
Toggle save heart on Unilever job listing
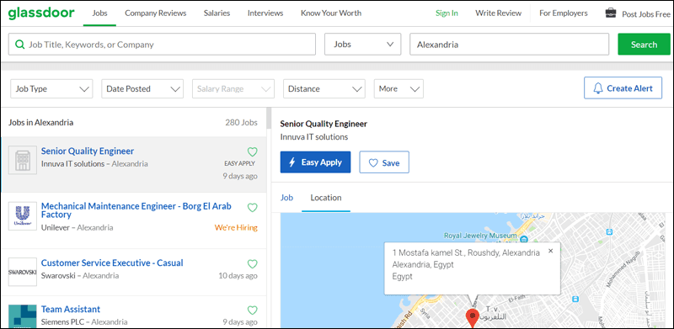(x=252, y=208)
